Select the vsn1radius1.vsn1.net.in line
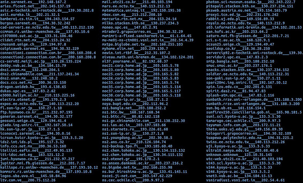Viewport: 303px width, 183px height. coord(246,180)
